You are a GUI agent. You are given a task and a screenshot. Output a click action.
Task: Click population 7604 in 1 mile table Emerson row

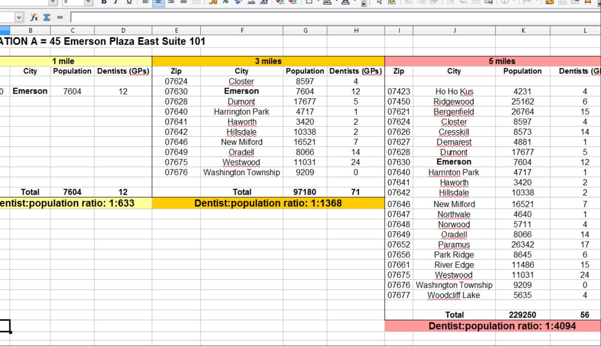coord(72,91)
